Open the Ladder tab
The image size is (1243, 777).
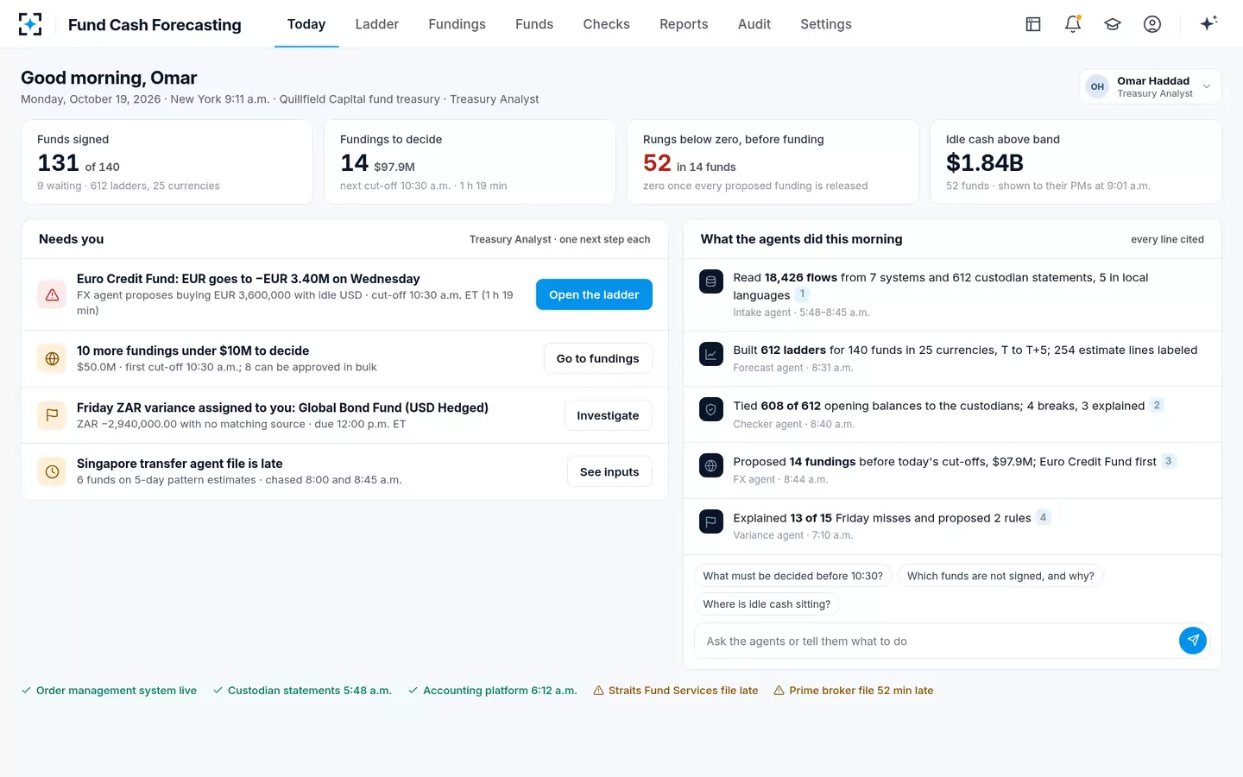coord(377,24)
